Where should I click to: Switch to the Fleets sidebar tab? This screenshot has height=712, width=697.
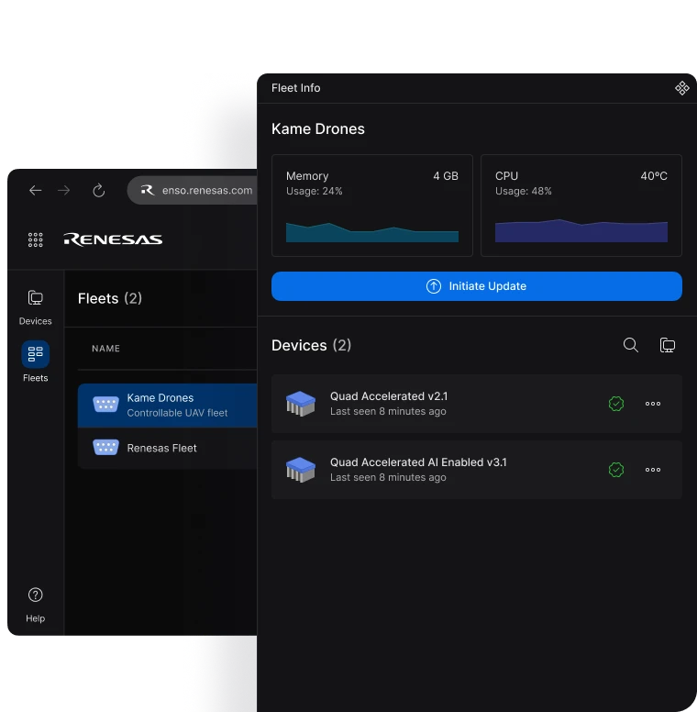tap(36, 362)
